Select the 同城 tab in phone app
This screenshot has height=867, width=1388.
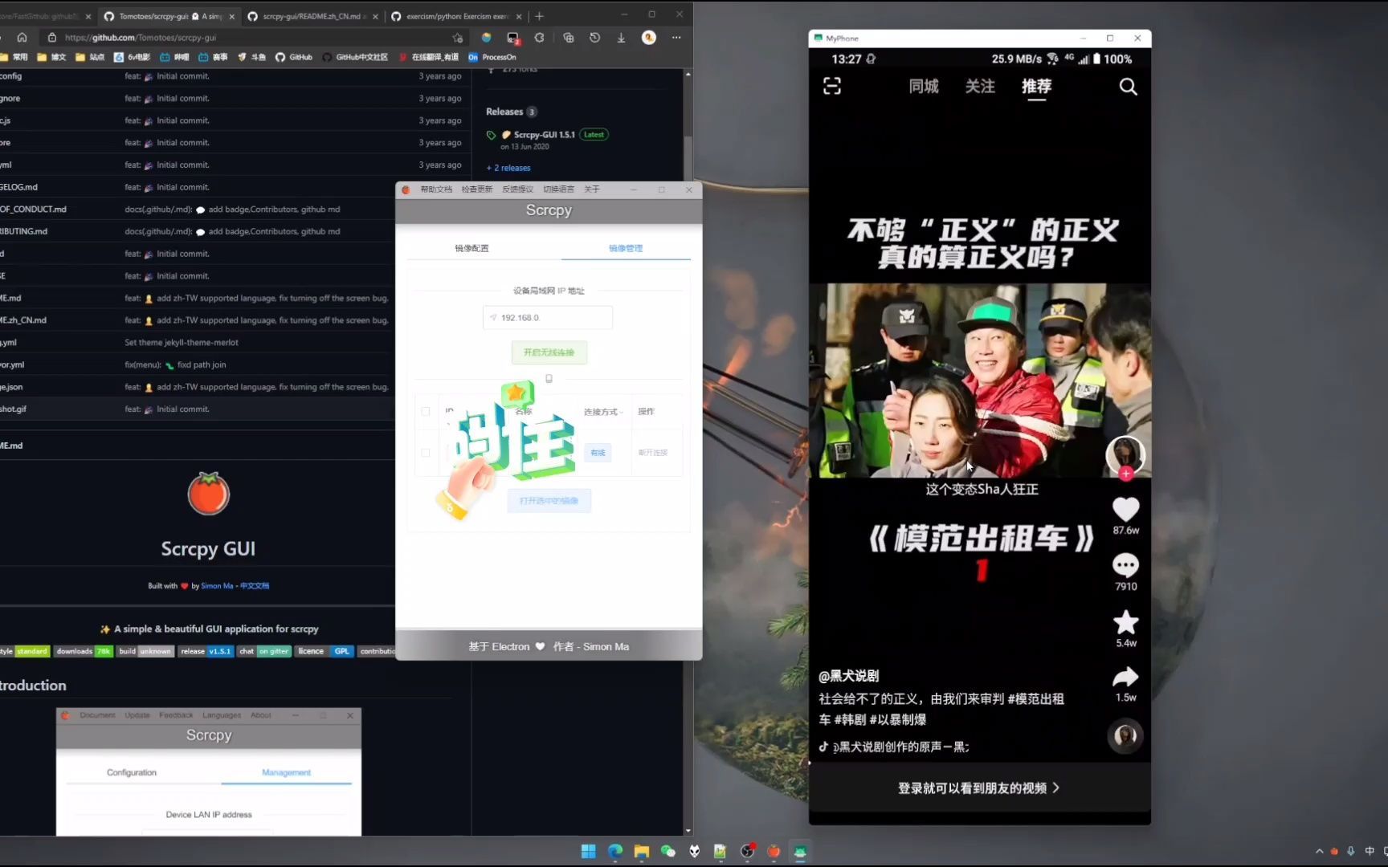click(924, 86)
